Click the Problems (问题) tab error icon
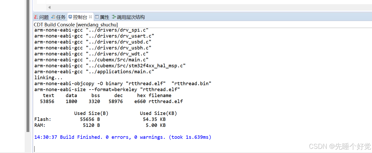 click(36, 17)
